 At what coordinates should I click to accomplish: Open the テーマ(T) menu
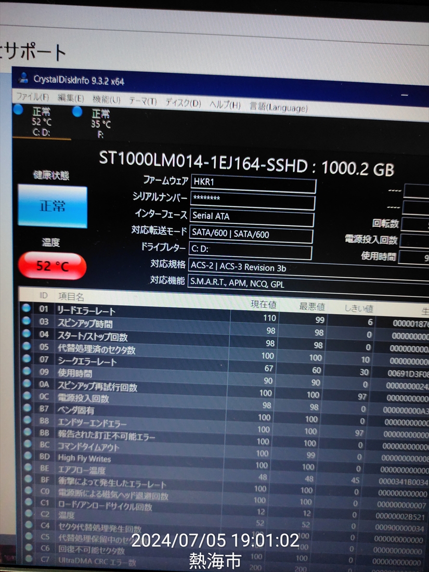(142, 101)
